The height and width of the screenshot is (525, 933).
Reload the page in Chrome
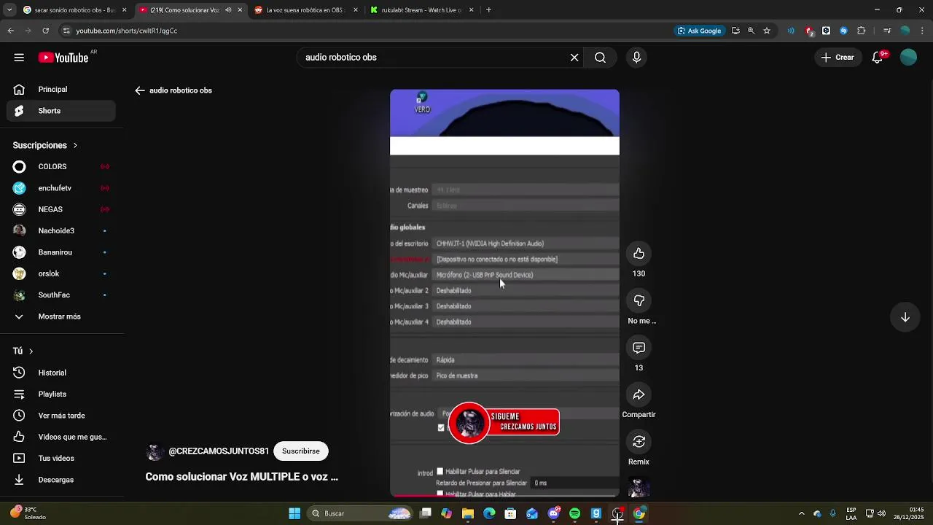click(45, 31)
